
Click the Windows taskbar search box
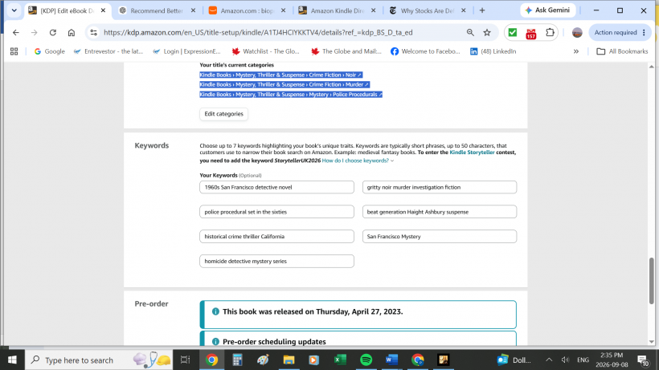pos(100,360)
